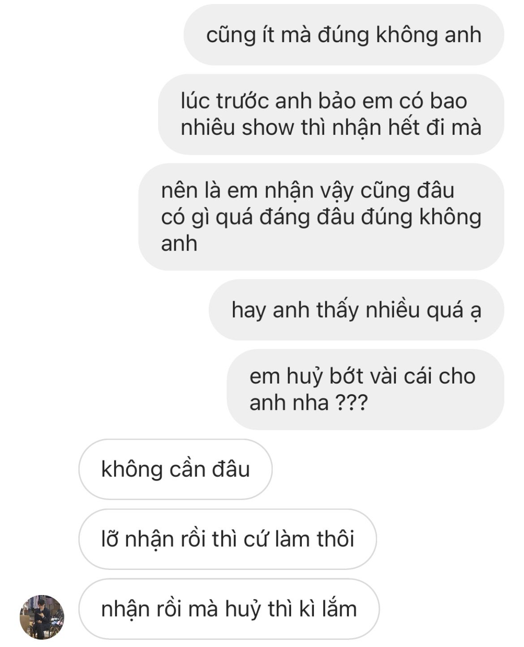This screenshot has height=647, width=524.
Task: Click the lone word 'anh' on the bubble's third line
Action: click(x=179, y=244)
